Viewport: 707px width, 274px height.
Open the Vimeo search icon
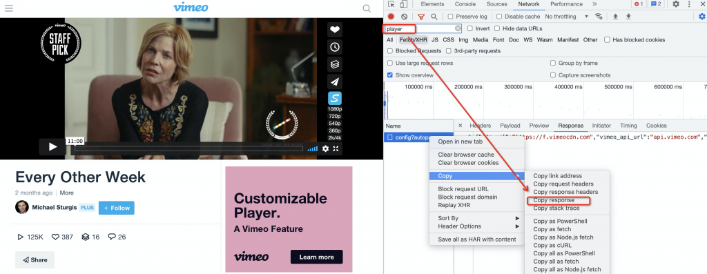tap(367, 8)
